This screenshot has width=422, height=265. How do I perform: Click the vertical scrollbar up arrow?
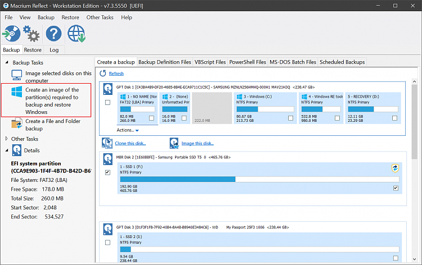click(415, 81)
